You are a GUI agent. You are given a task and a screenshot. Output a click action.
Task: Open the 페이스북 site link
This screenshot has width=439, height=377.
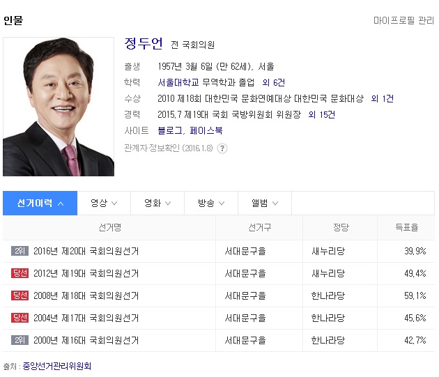(x=206, y=130)
